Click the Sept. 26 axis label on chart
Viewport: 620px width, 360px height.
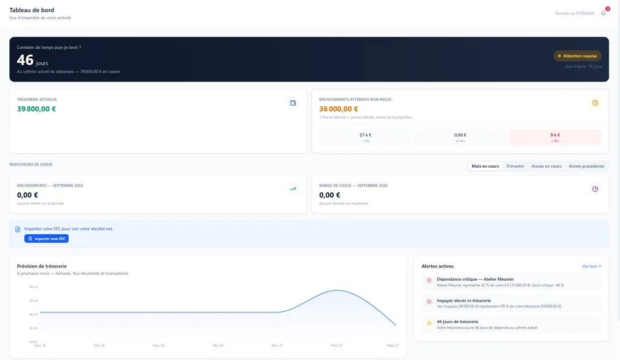pyautogui.click(x=40, y=346)
